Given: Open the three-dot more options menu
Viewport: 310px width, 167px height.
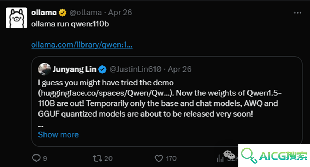Looking at the screenshot, I should (297, 13).
